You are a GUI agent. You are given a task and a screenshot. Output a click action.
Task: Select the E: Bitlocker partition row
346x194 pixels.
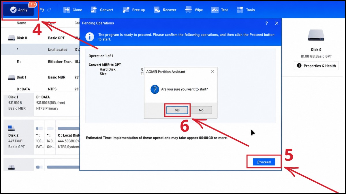click(40, 62)
